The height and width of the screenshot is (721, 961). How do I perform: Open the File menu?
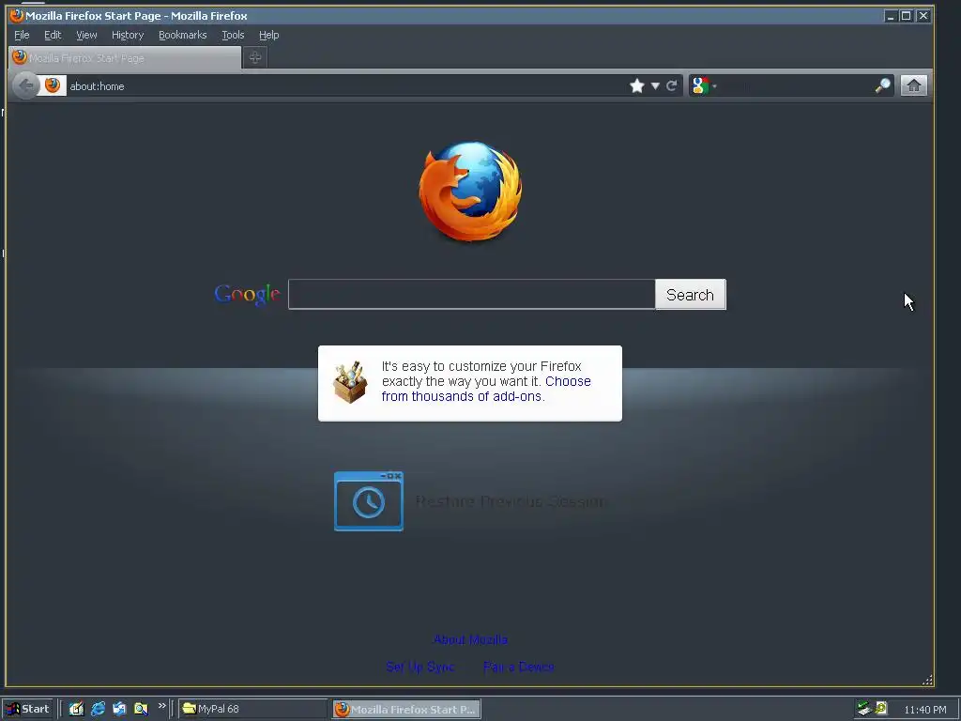tap(22, 35)
